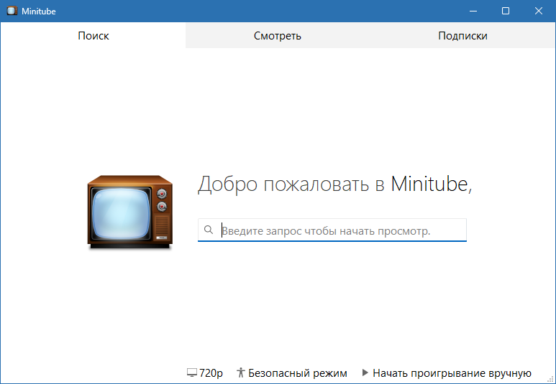Go to the Подписки tab
556x384 pixels.
(x=462, y=35)
